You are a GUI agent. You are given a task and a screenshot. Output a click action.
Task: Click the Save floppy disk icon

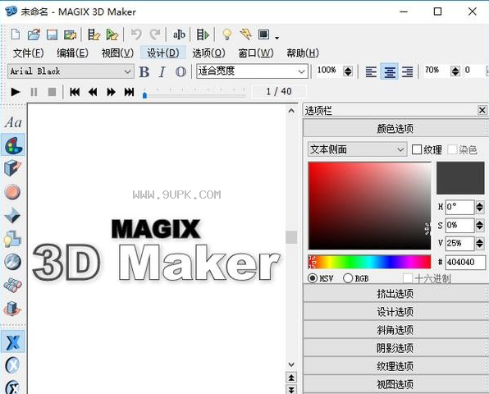tap(52, 34)
